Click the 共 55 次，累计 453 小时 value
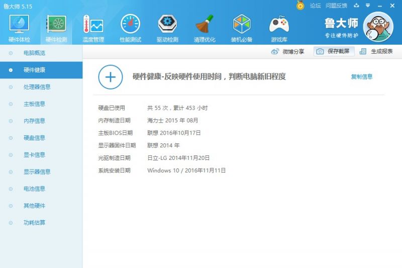Screen dimensions: 402x268 click(177, 108)
